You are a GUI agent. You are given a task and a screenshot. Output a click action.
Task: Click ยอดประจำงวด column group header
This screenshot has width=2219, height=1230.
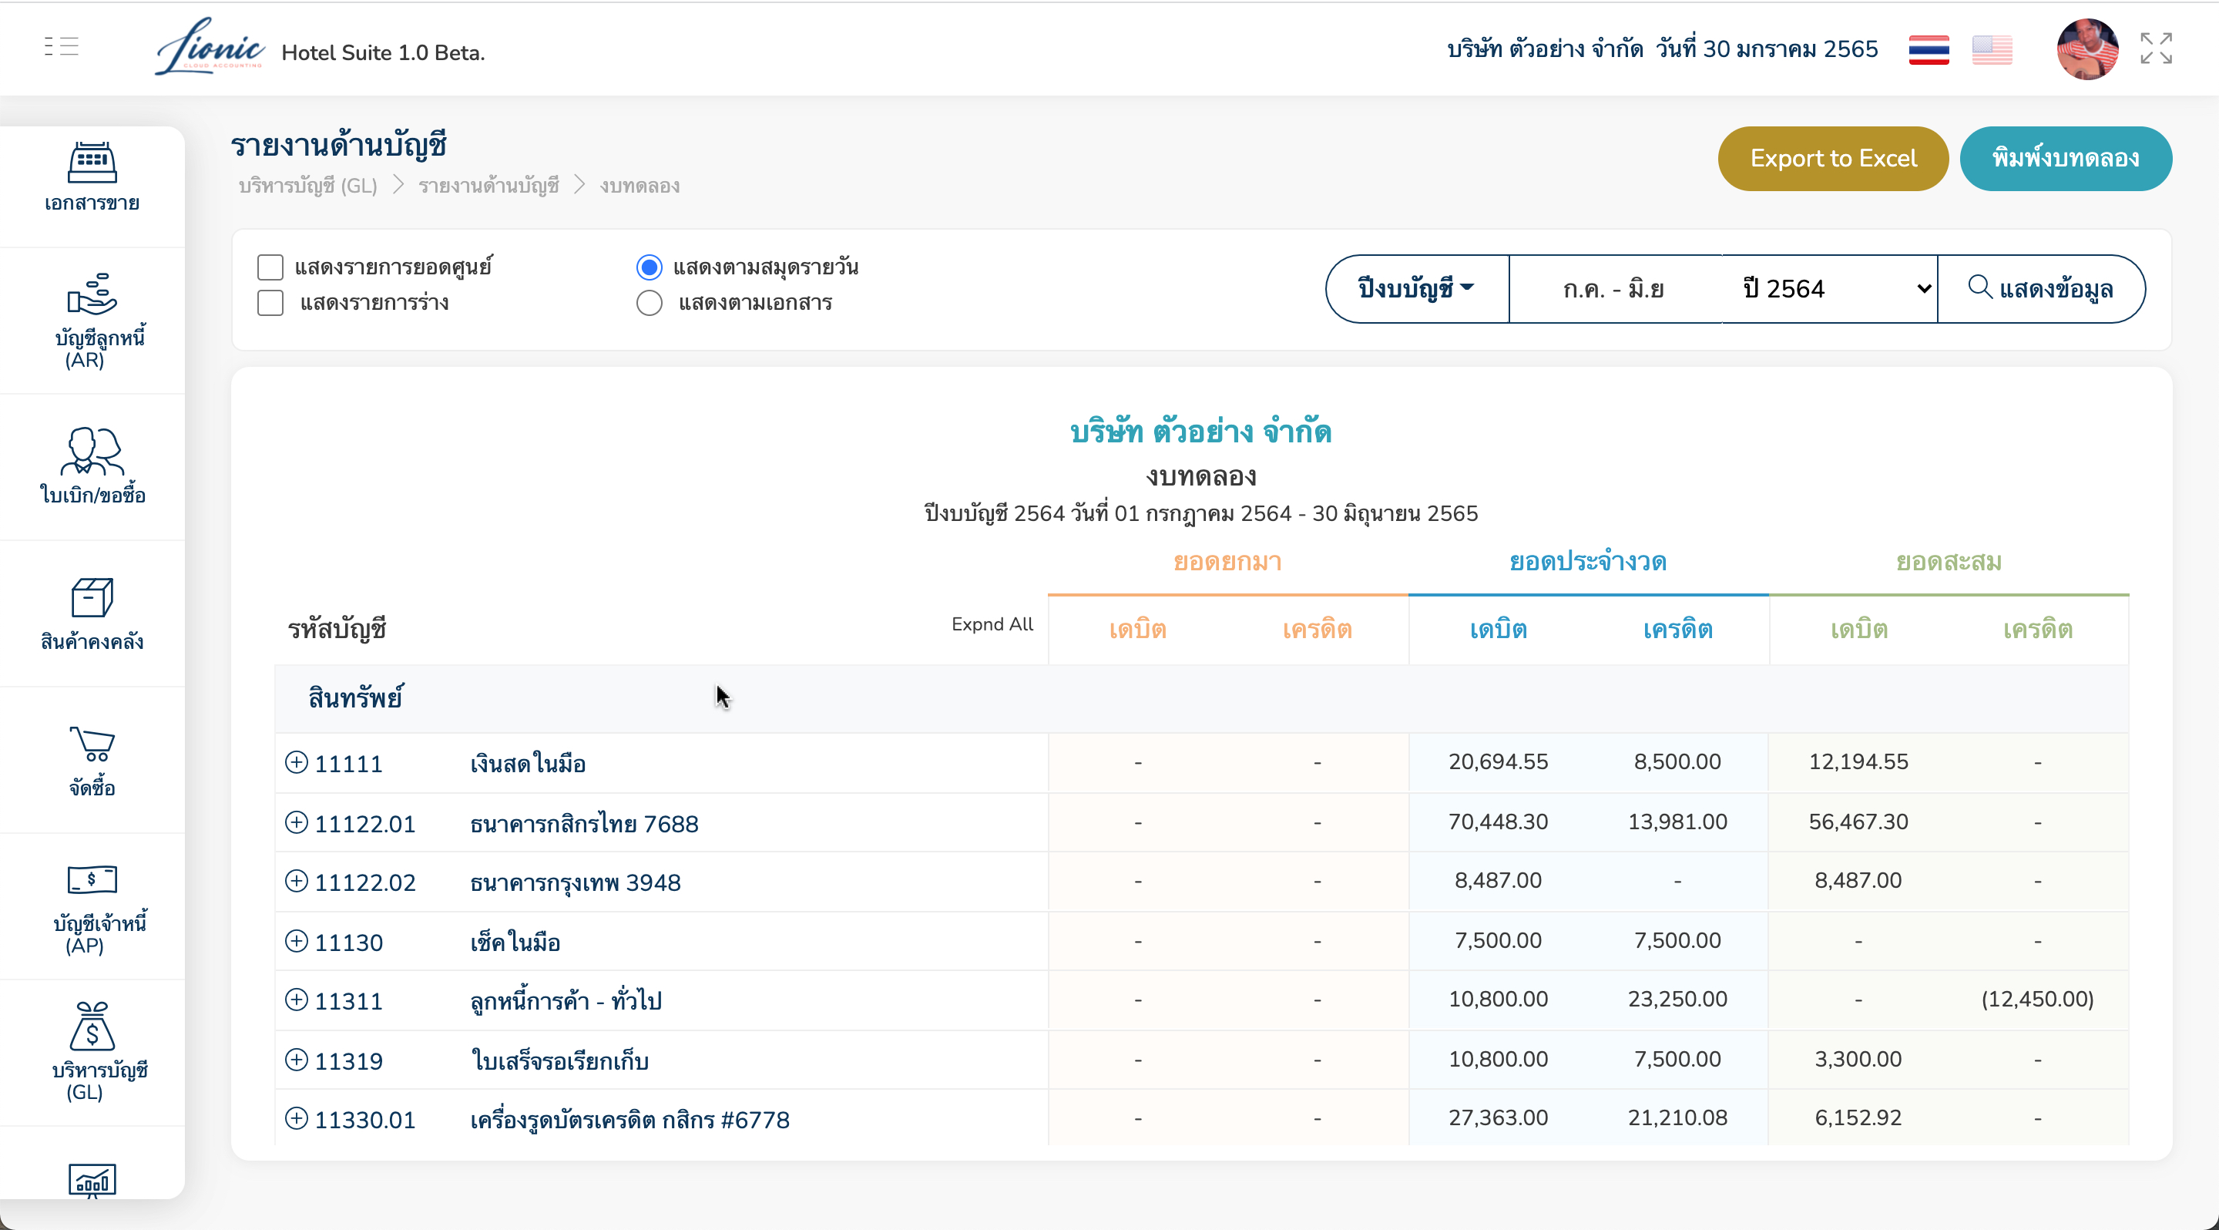pos(1587,562)
